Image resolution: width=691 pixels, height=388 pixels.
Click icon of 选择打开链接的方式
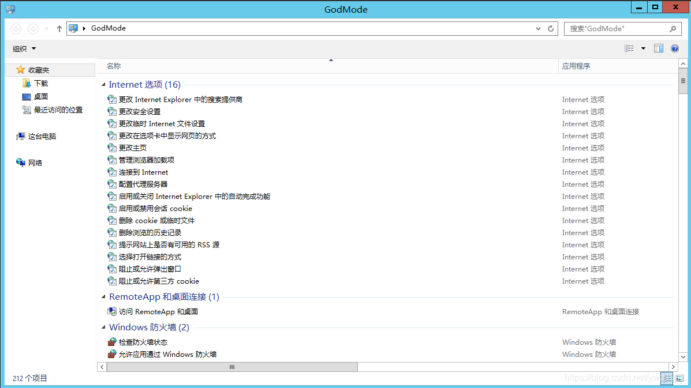click(x=112, y=257)
